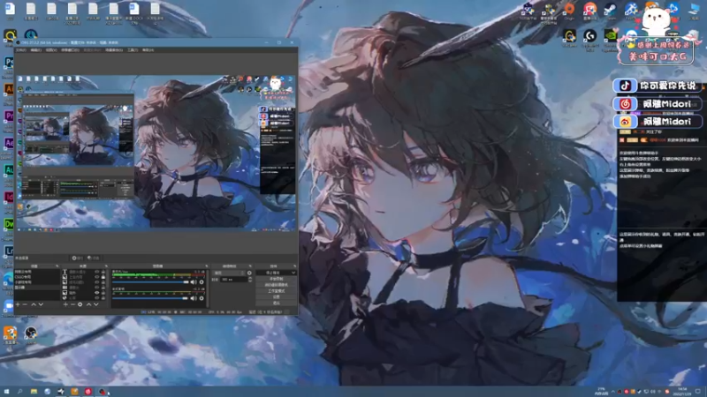Click the Filters button above the Sources panel
This screenshot has width=707, height=397.
94,258
